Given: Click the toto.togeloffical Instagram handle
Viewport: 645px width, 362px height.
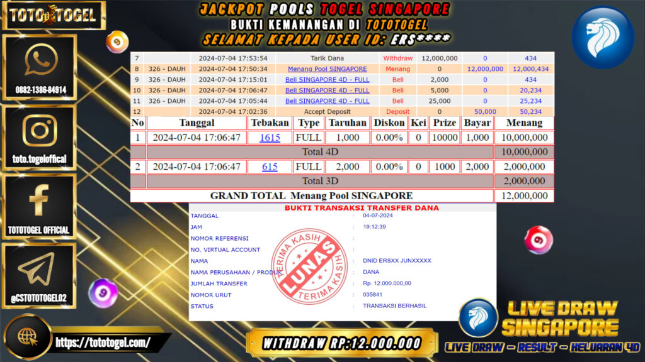Looking at the screenshot, I should pos(39,159).
